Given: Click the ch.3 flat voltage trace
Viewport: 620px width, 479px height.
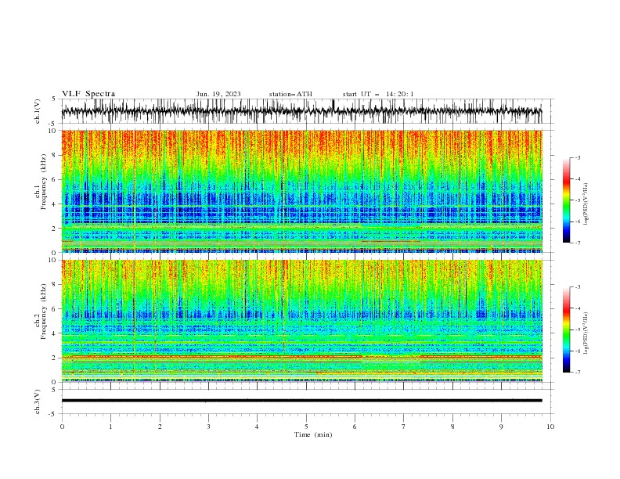Looking at the screenshot, I should click(x=301, y=401).
